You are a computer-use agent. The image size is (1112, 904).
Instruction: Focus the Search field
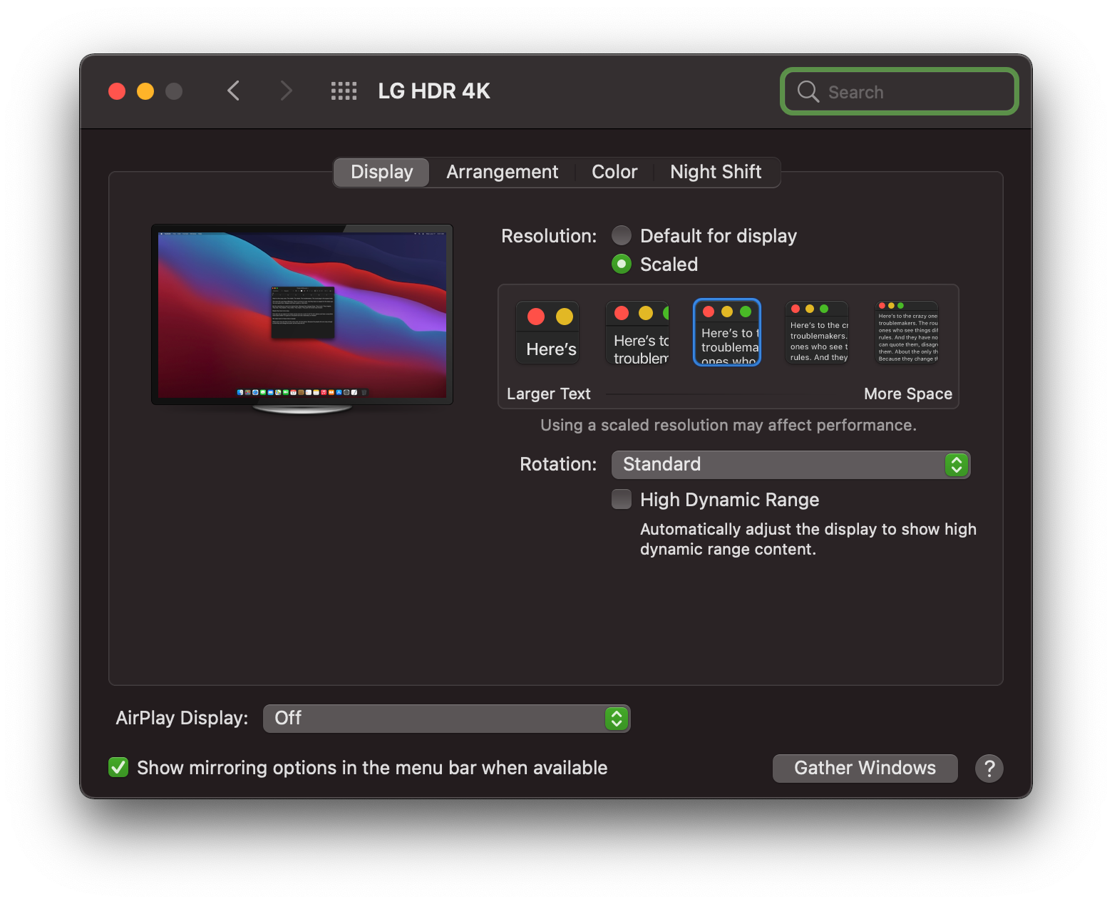pos(900,91)
